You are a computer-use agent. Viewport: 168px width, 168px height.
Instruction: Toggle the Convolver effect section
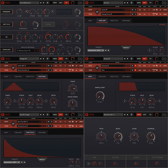[6, 50]
